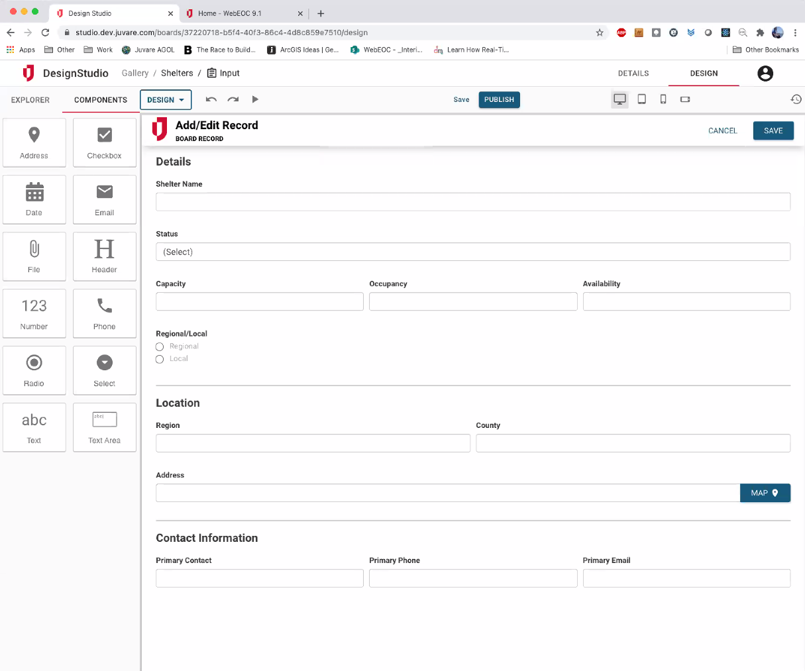The image size is (805, 671).
Task: Pick the Select component tile
Action: 105,370
